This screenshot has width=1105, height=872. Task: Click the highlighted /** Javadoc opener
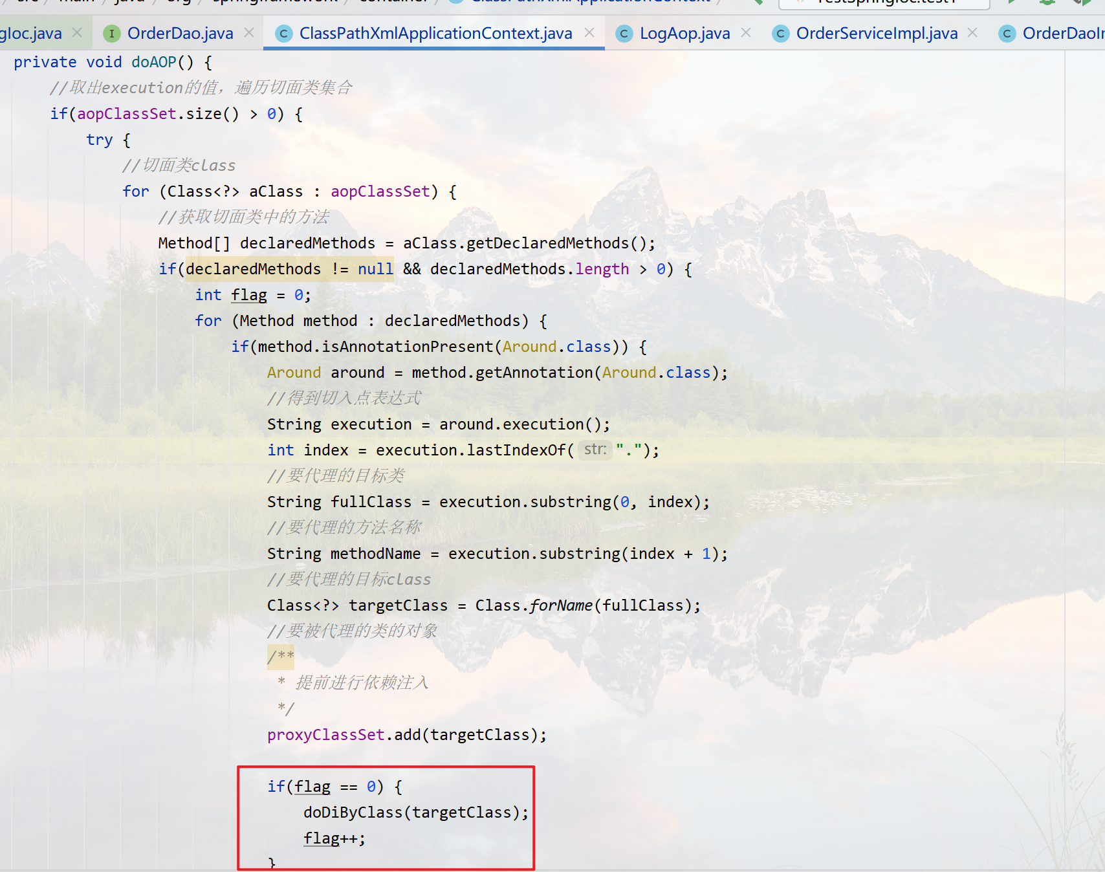[281, 657]
